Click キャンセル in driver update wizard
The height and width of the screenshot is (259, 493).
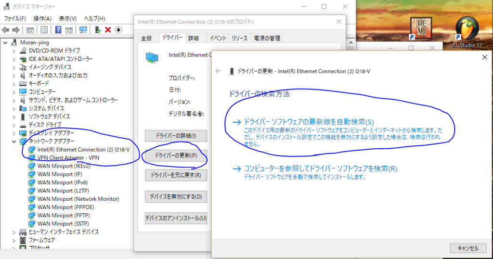468,248
